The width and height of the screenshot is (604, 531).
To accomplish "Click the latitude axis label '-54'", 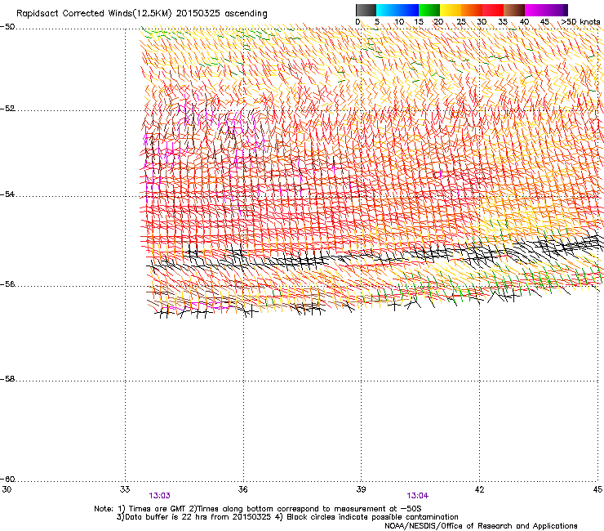I will click(7, 194).
